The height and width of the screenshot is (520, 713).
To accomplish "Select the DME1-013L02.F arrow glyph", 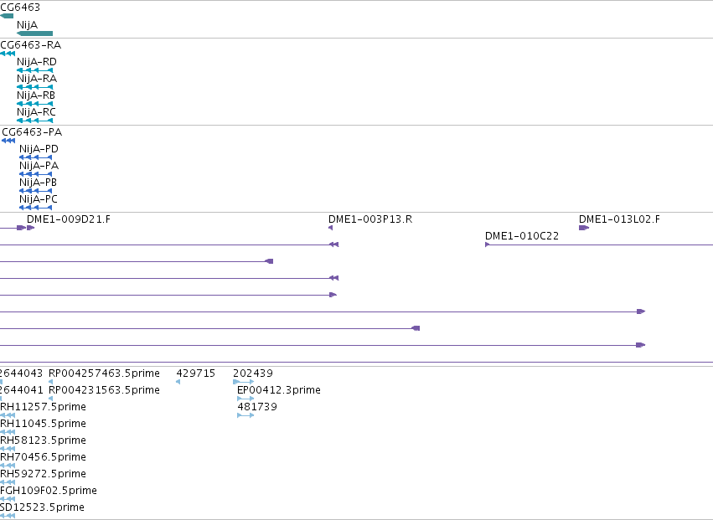I will pyautogui.click(x=584, y=229).
